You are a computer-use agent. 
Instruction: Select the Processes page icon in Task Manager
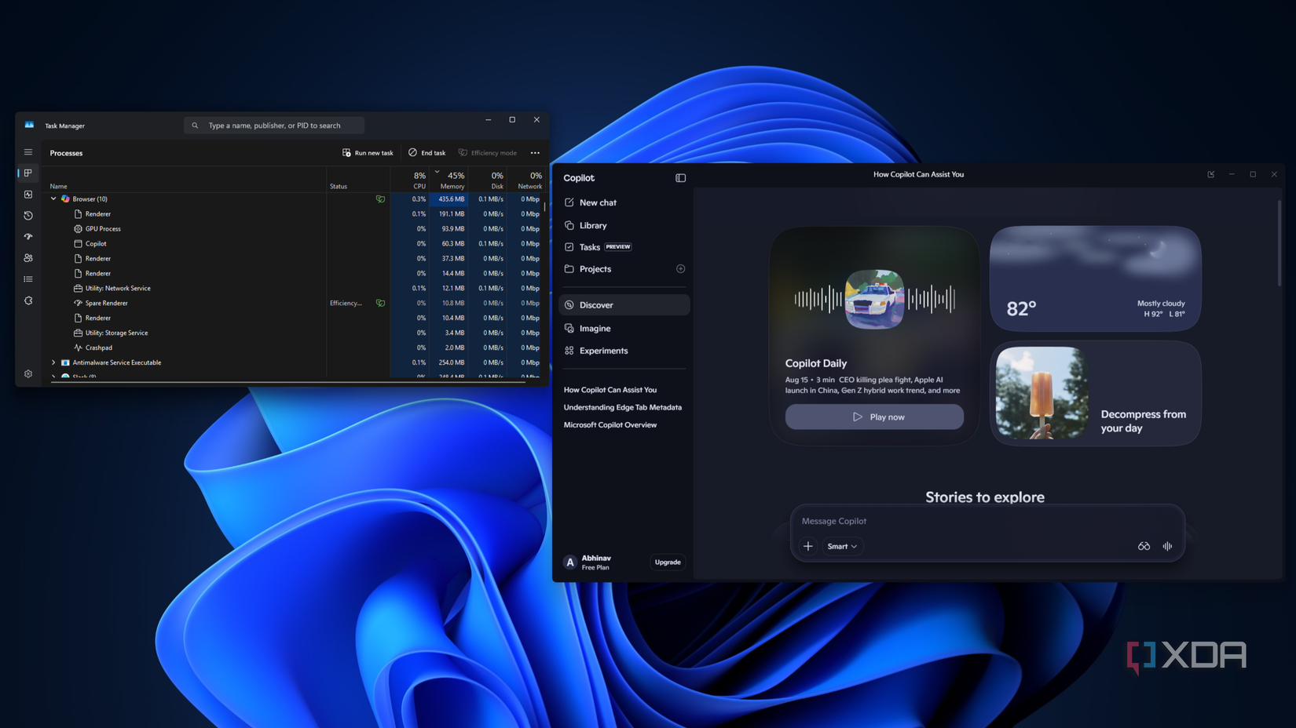(28, 173)
